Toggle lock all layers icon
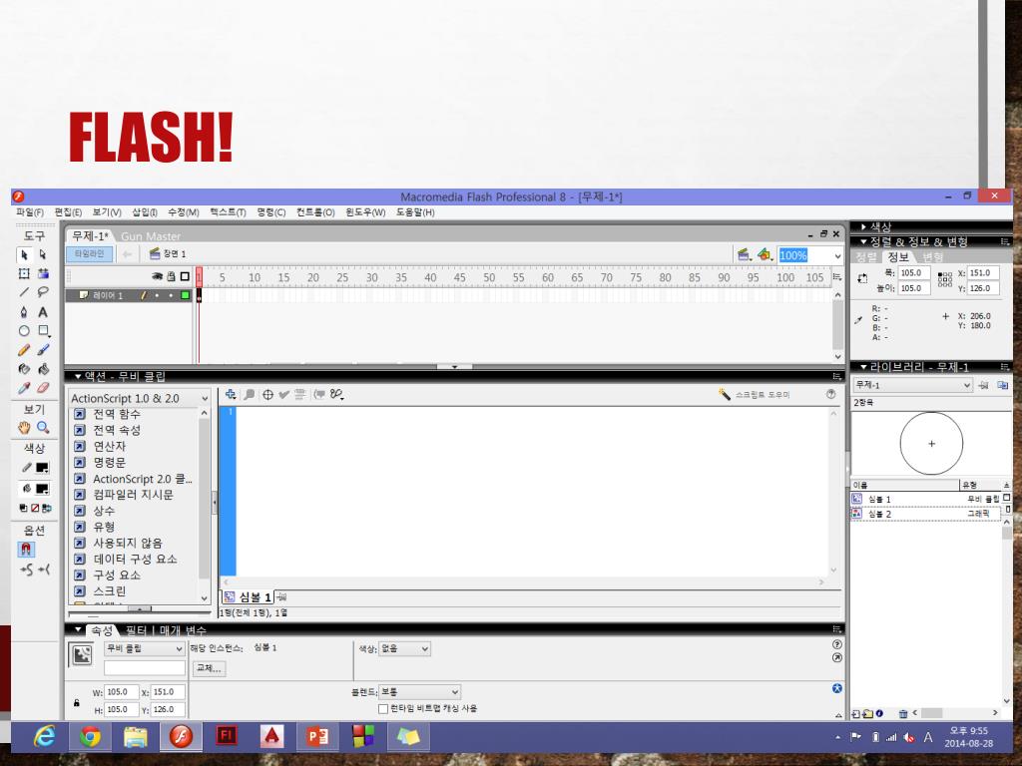The image size is (1022, 766). point(171,277)
